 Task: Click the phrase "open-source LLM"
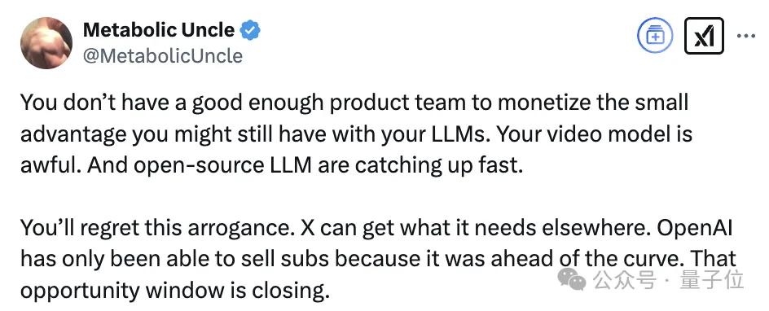[222, 165]
